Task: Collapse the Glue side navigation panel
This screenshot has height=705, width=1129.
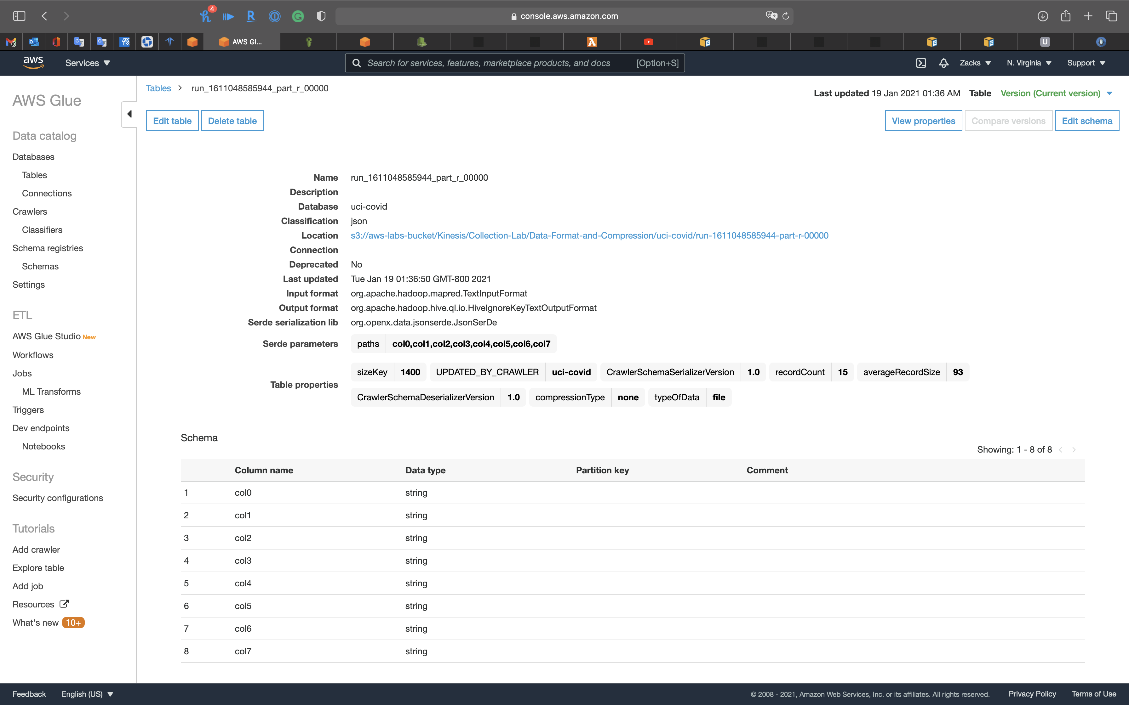Action: click(x=129, y=114)
